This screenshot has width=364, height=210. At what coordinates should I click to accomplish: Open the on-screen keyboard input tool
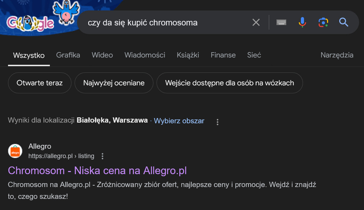pyautogui.click(x=281, y=23)
